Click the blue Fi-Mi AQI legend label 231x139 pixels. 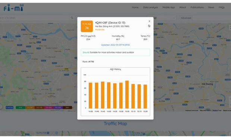(10, 108)
